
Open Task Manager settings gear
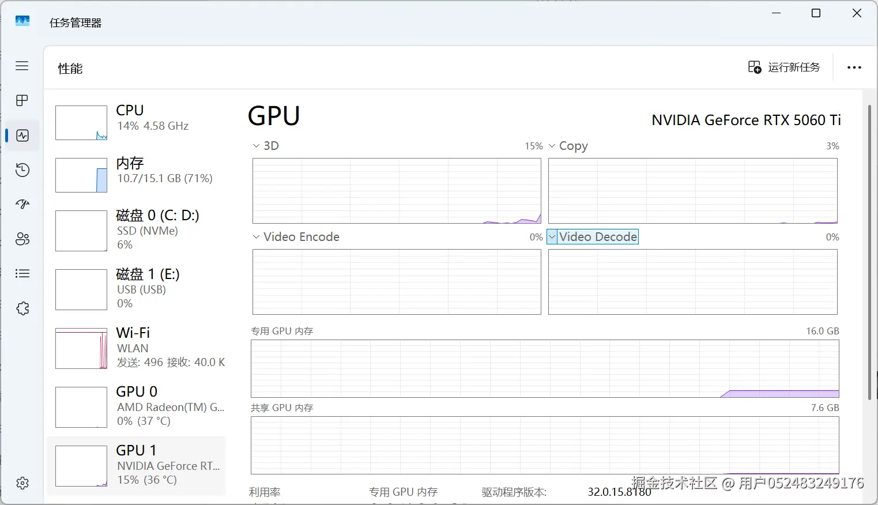tap(22, 483)
